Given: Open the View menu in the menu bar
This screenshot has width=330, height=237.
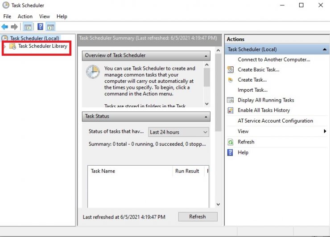Looking at the screenshot, I should coord(45,16).
